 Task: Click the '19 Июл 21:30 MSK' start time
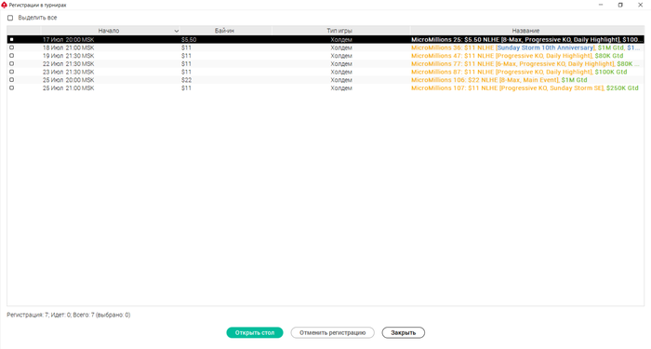(x=69, y=56)
